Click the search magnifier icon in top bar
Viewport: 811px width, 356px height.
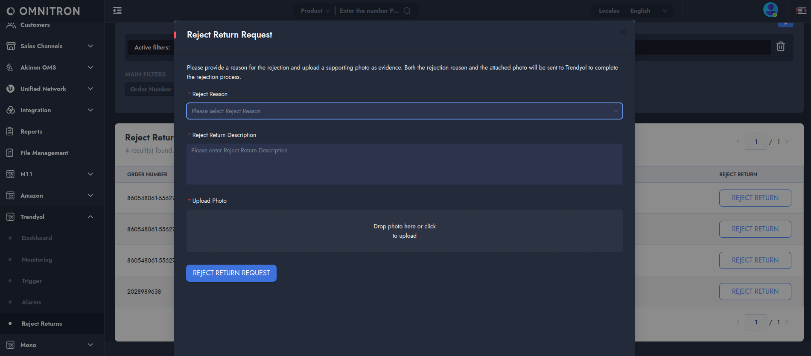407,11
